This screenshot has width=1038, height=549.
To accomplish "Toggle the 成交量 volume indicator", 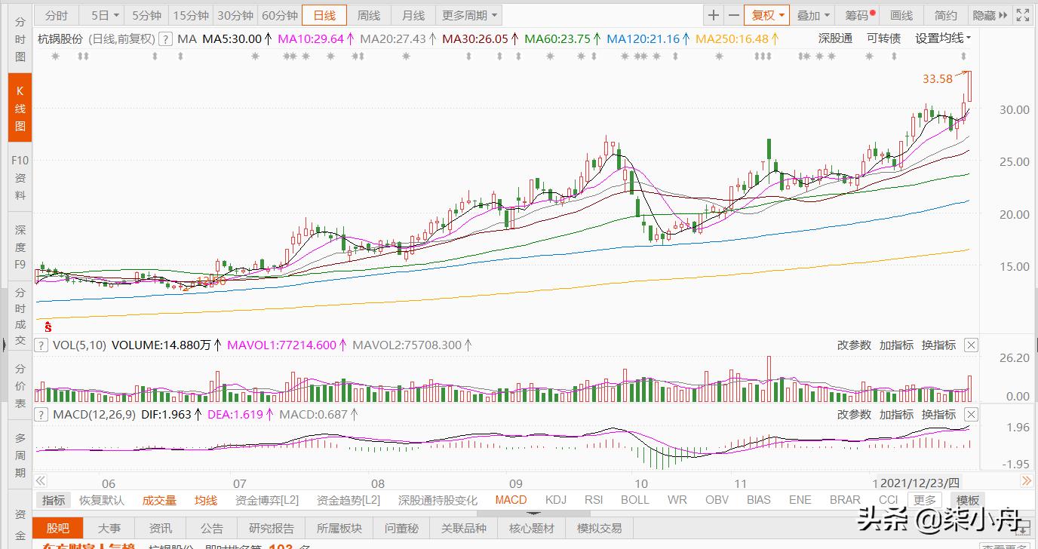I will coord(159,500).
